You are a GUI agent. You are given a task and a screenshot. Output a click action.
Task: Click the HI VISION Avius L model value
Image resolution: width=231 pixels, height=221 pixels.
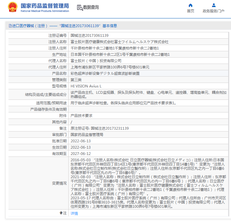[x=86, y=86]
